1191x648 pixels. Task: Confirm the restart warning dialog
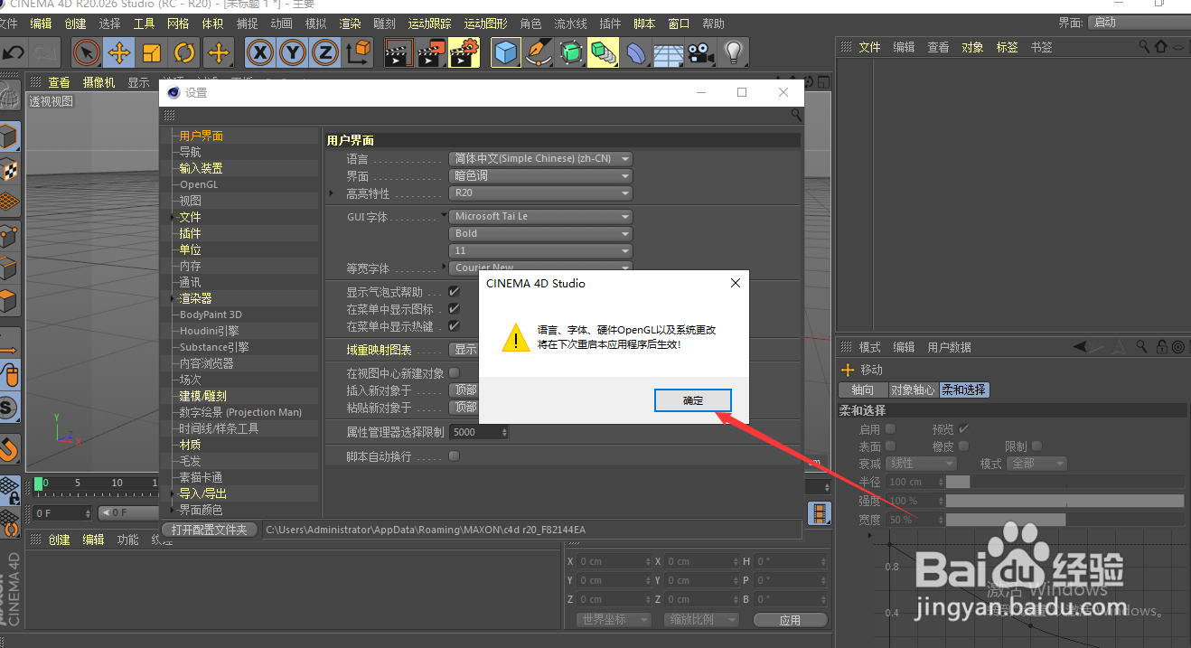[693, 400]
